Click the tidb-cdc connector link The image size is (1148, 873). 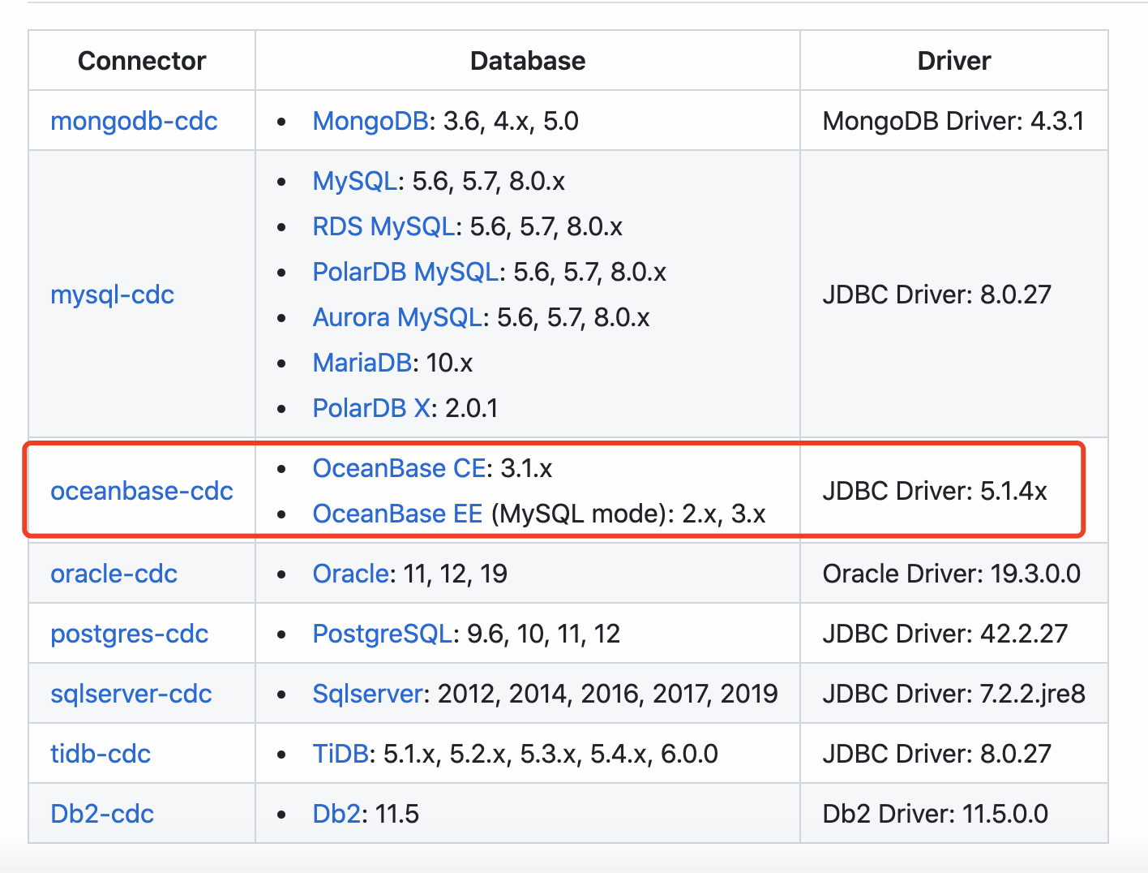[101, 754]
